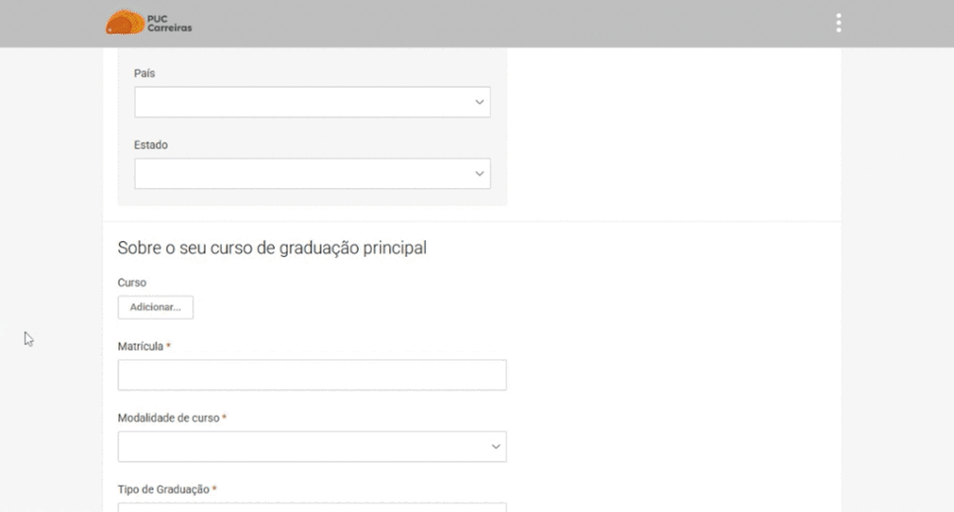Click the orange PUC Carreiras logo graphic

point(125,22)
